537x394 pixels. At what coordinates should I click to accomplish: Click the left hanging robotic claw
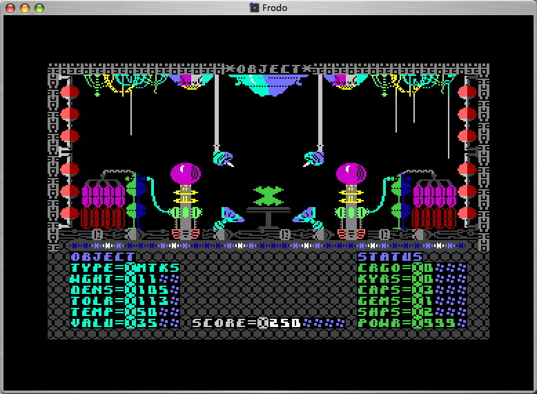tap(224, 158)
